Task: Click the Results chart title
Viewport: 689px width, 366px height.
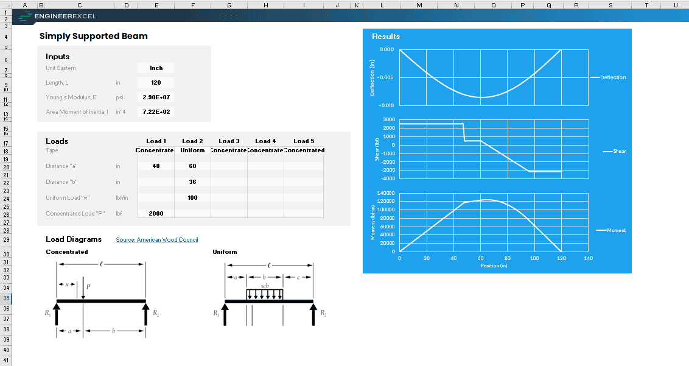Action: click(386, 37)
